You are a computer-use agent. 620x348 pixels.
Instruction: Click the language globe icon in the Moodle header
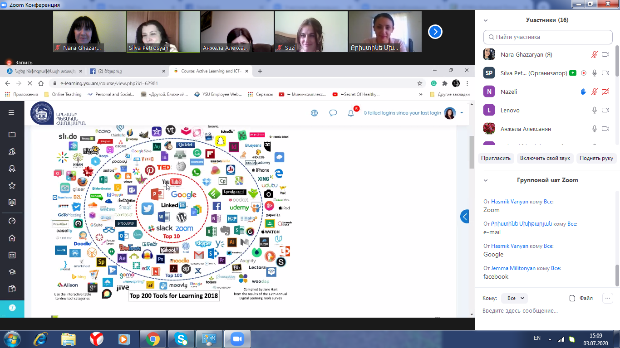(315, 113)
